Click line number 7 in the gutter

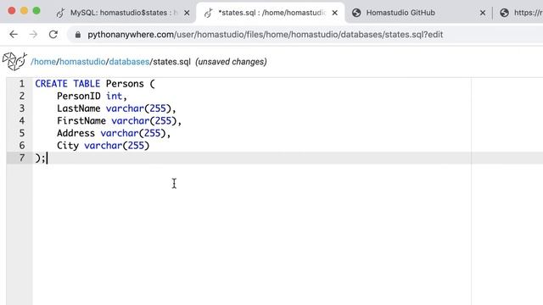click(22, 158)
